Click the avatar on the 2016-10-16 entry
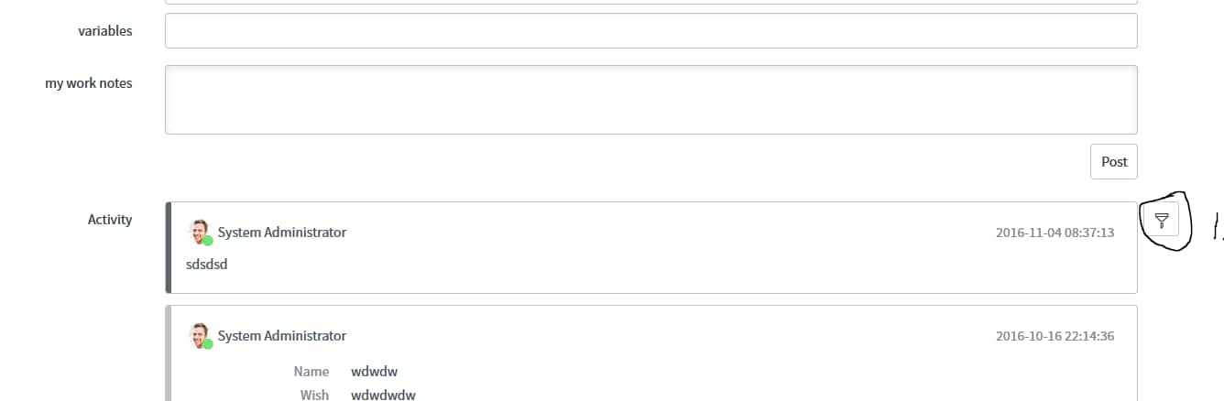Viewport: 1224px width, 401px height. pos(199,334)
